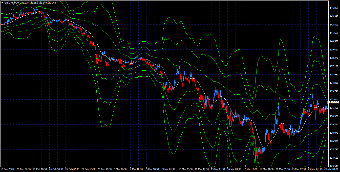
Task: Click price axis label 139.410
Action: click(334, 50)
